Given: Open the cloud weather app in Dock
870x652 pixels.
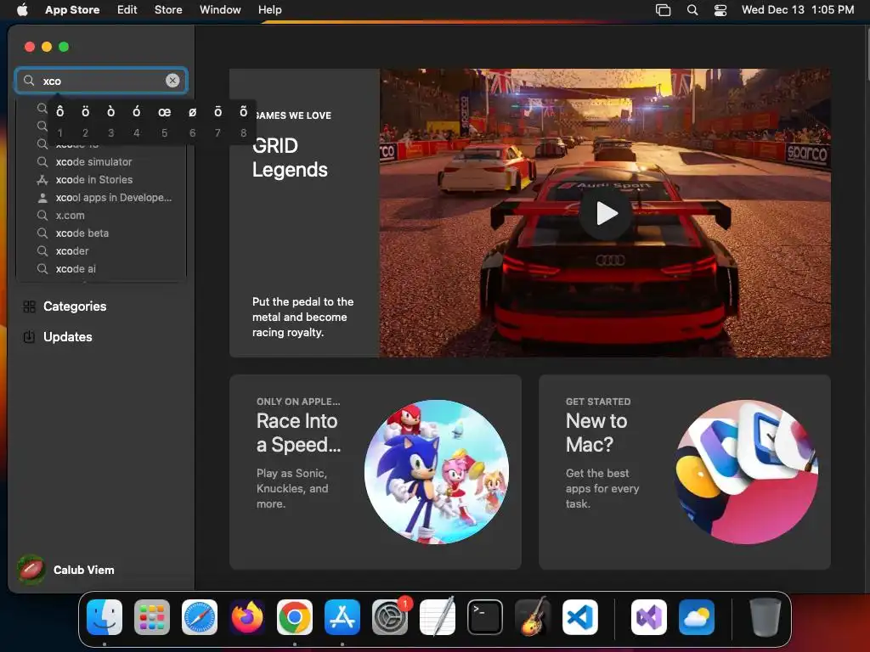Looking at the screenshot, I should pyautogui.click(x=697, y=616).
